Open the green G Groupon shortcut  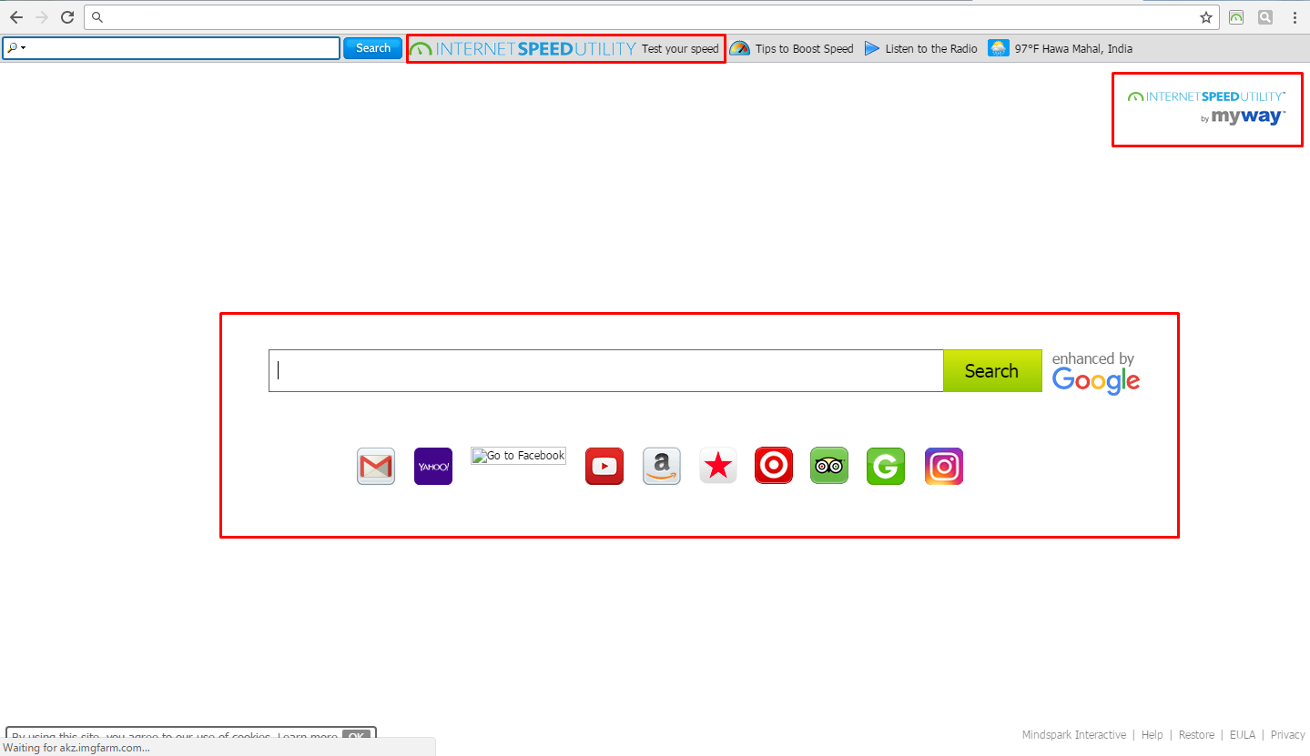[x=886, y=467]
